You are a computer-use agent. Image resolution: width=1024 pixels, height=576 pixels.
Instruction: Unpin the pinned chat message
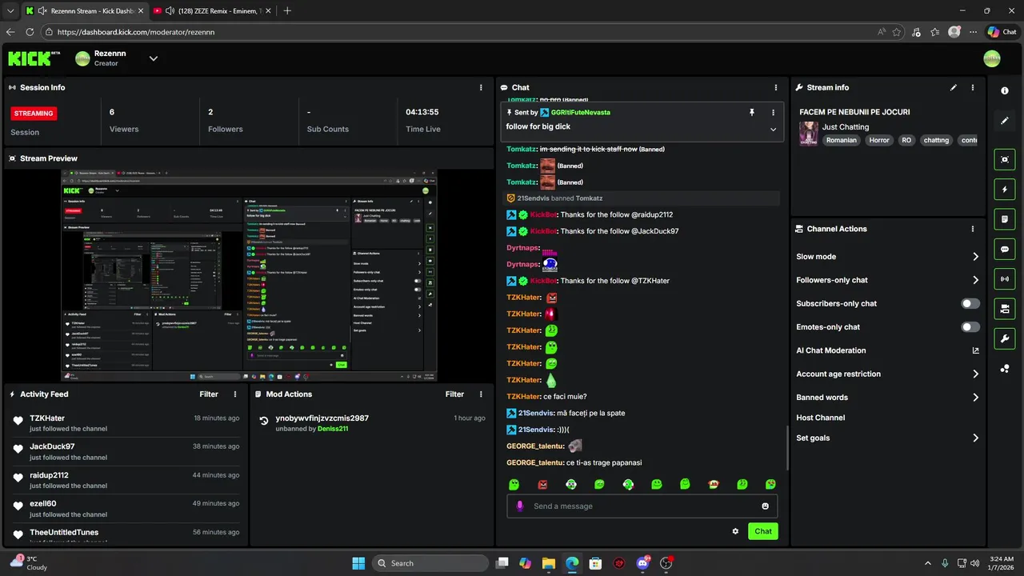point(752,113)
